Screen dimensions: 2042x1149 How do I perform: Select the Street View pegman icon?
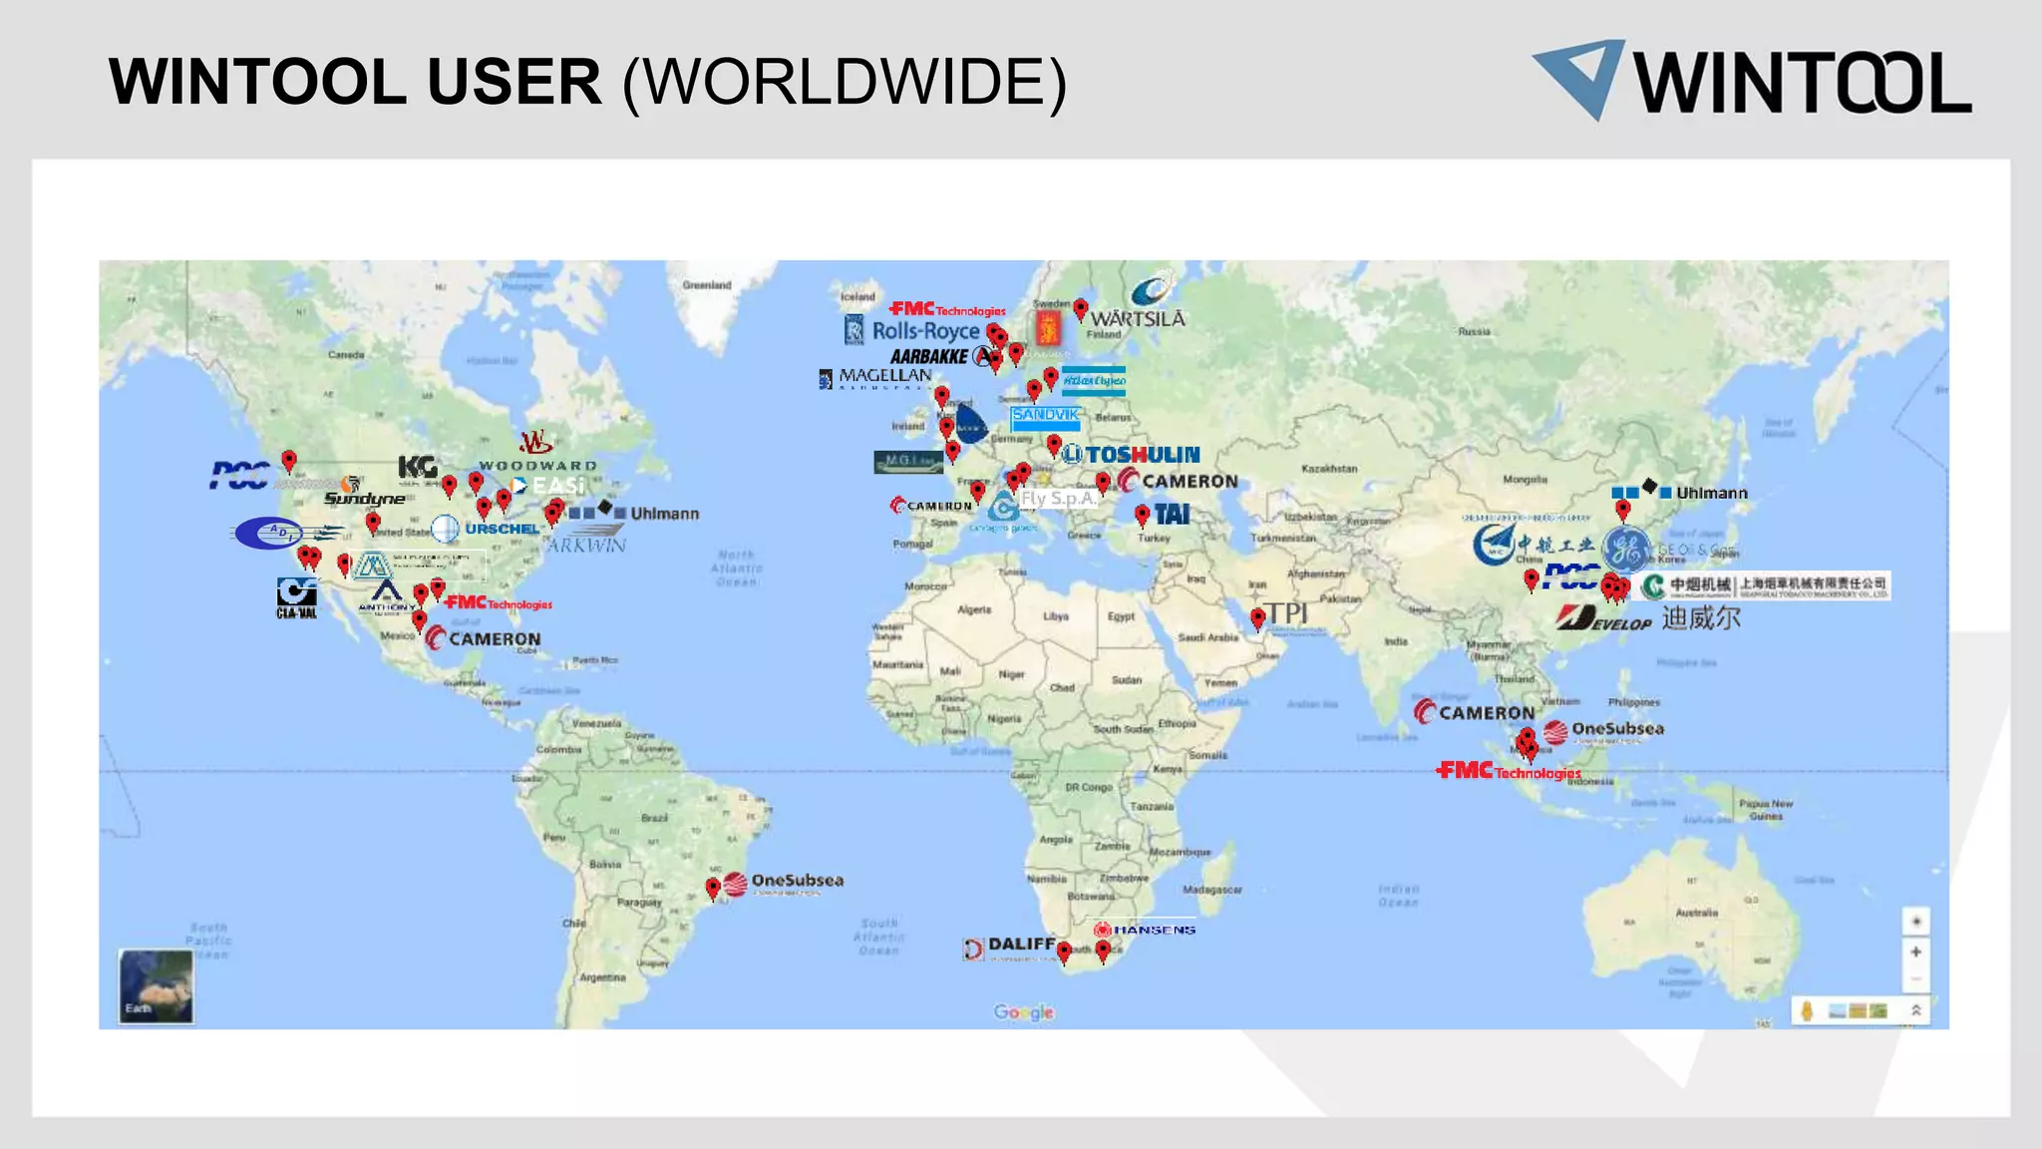click(1807, 1010)
